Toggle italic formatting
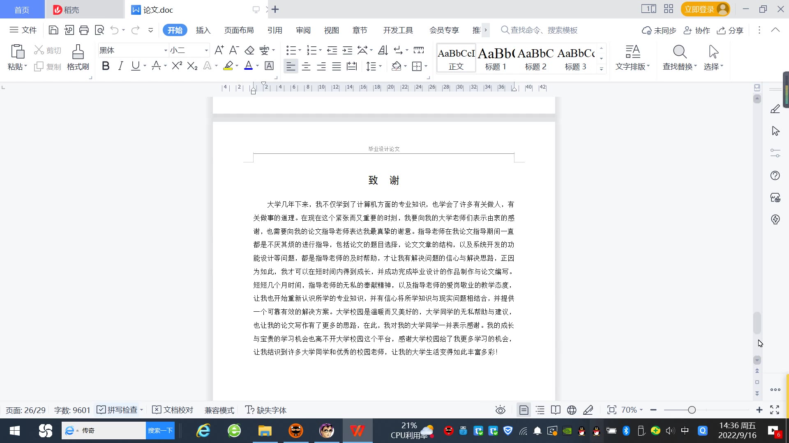Screen dimensions: 789x443 pyautogui.click(x=120, y=66)
